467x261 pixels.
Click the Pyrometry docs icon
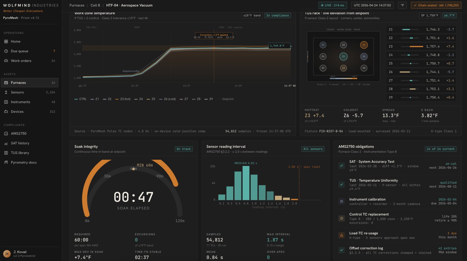[6, 162]
